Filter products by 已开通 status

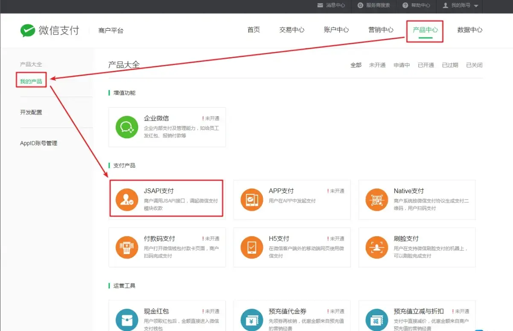point(426,65)
